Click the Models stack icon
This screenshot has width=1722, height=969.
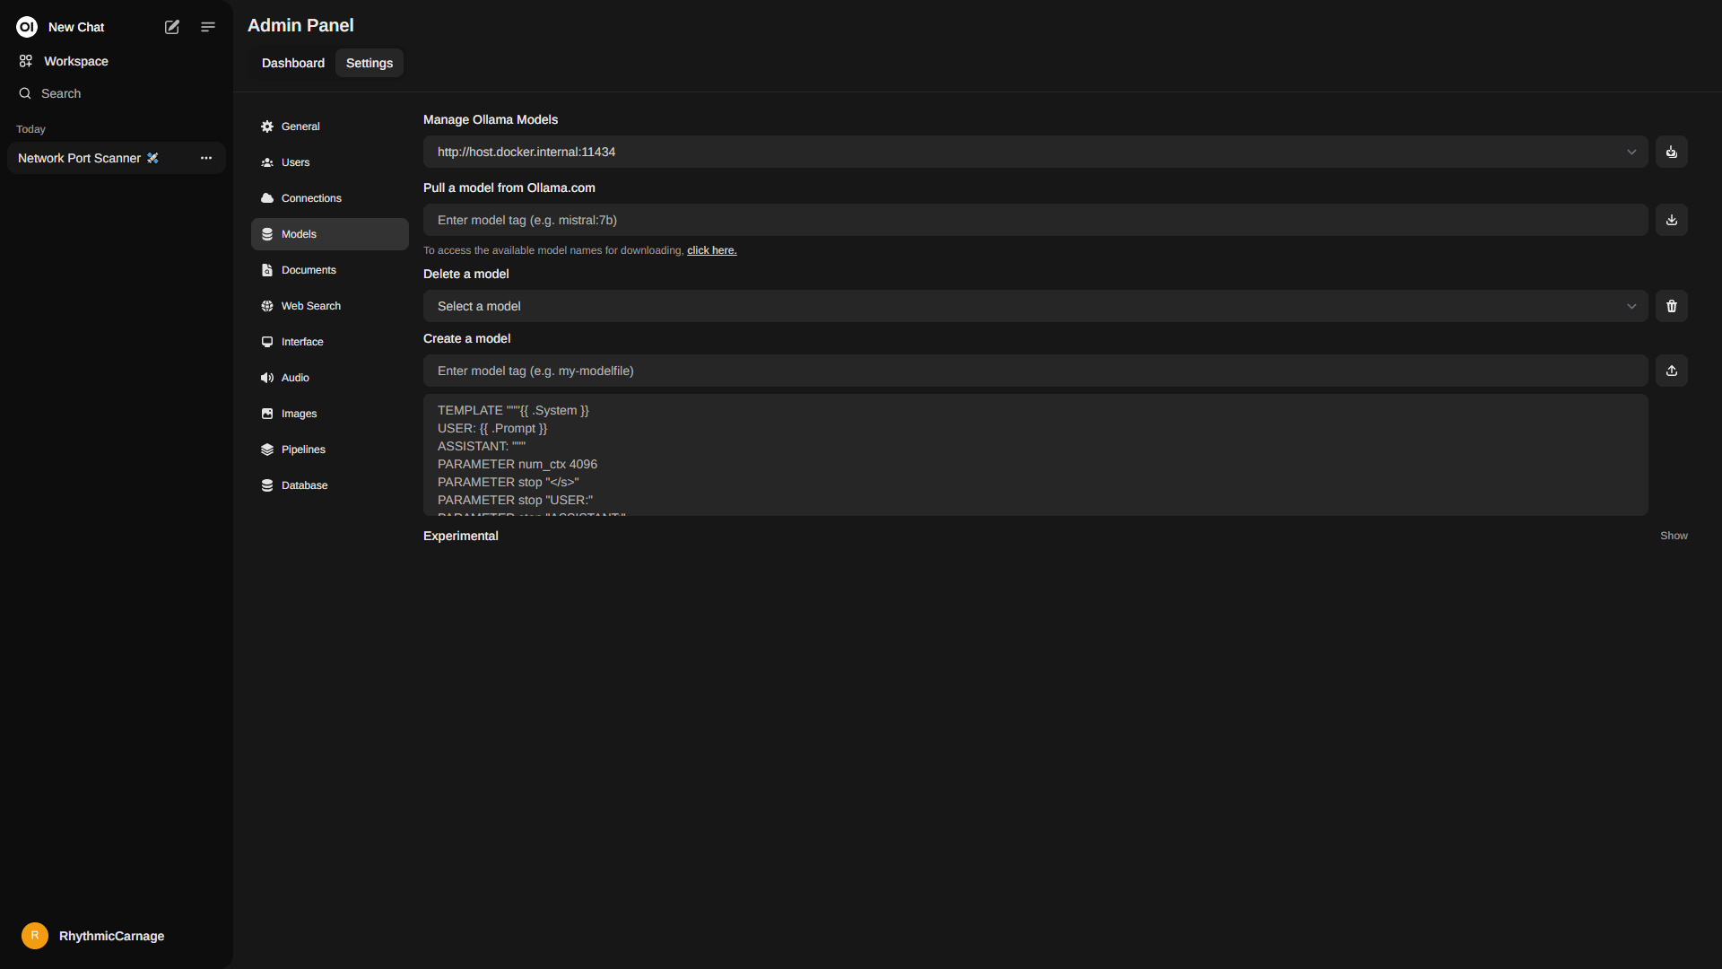pyautogui.click(x=267, y=234)
